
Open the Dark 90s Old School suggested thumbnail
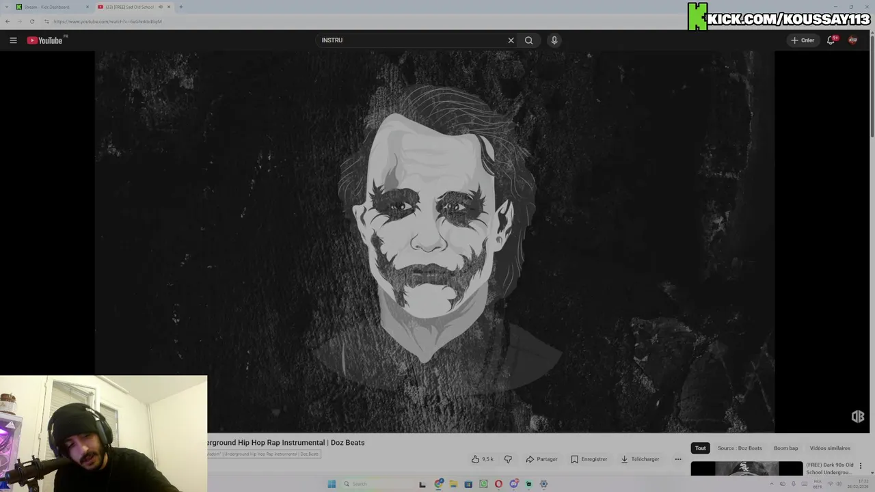(x=746, y=469)
